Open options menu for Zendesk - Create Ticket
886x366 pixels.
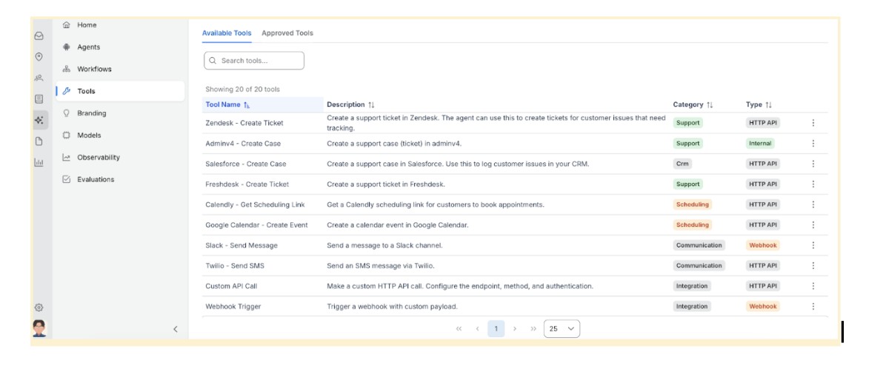tap(813, 122)
